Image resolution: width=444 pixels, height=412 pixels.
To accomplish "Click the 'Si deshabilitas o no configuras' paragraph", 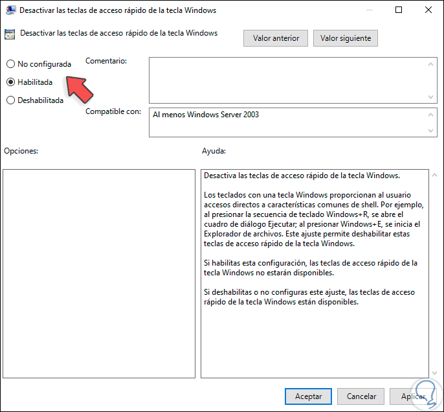I will coord(309,297).
